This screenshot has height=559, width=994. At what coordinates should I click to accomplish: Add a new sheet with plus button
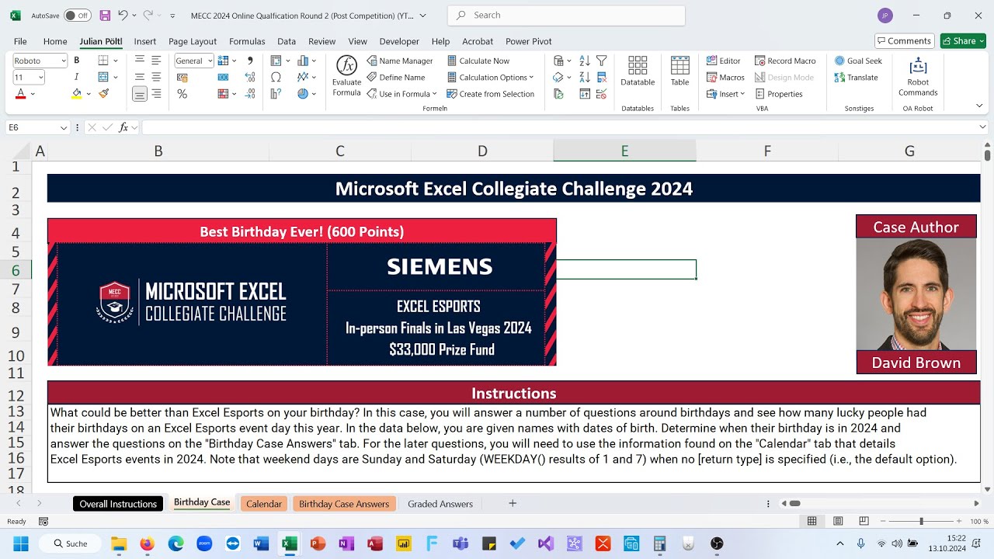pos(513,504)
